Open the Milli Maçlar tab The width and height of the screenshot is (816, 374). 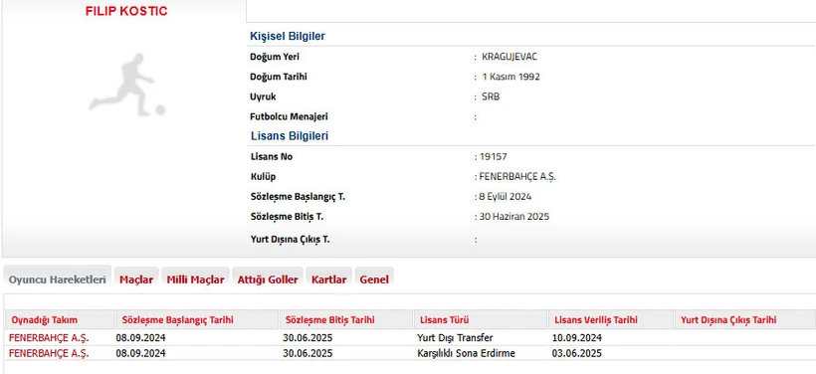click(195, 280)
